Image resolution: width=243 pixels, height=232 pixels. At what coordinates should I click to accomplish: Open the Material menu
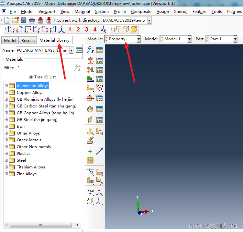coord(82,12)
